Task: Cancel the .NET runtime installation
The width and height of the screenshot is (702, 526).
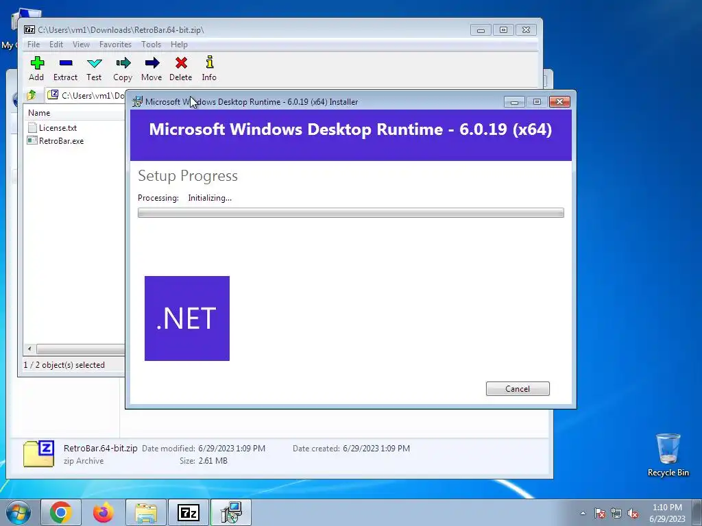Action: 518,389
